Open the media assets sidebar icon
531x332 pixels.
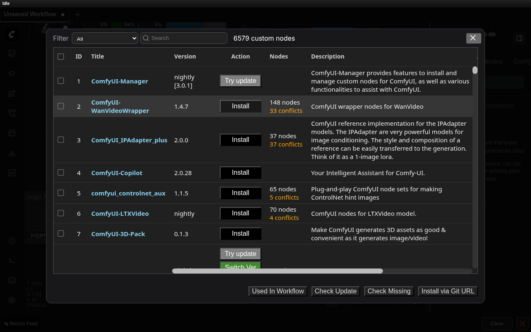[x=12, y=53]
